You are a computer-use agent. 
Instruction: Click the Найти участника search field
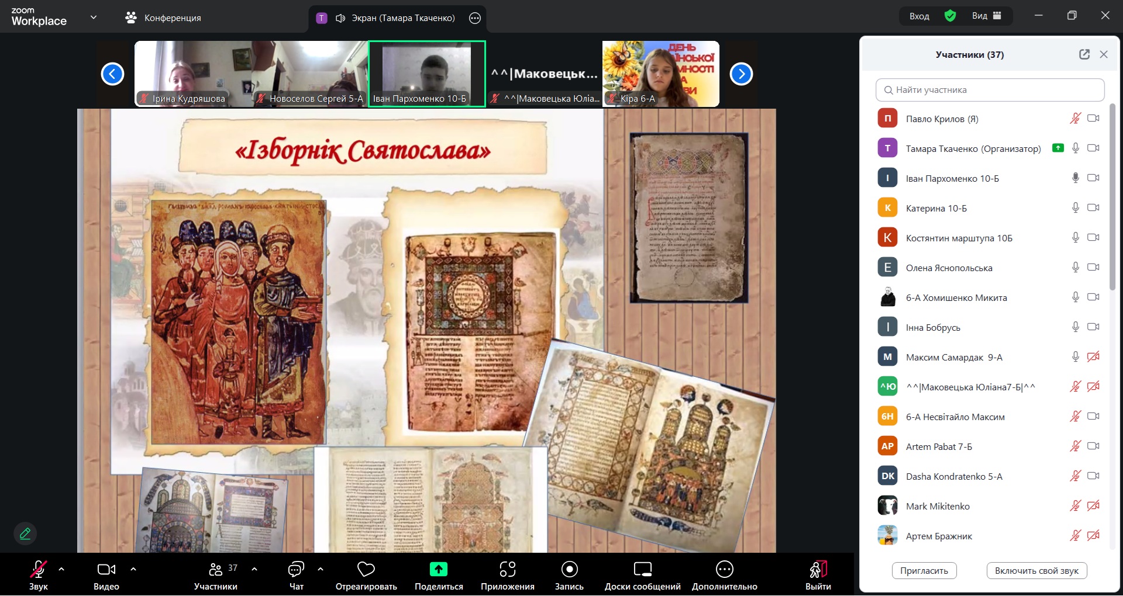990,90
